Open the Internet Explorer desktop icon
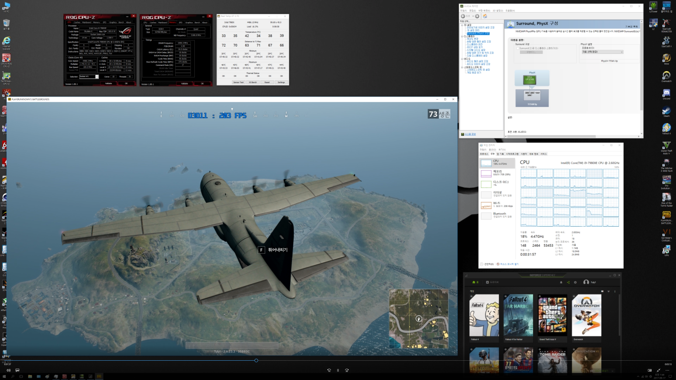This screenshot has width=676, height=380. [6, 44]
